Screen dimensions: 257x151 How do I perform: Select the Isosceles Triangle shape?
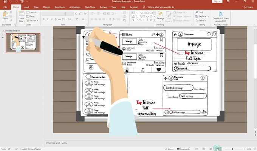(133, 16)
